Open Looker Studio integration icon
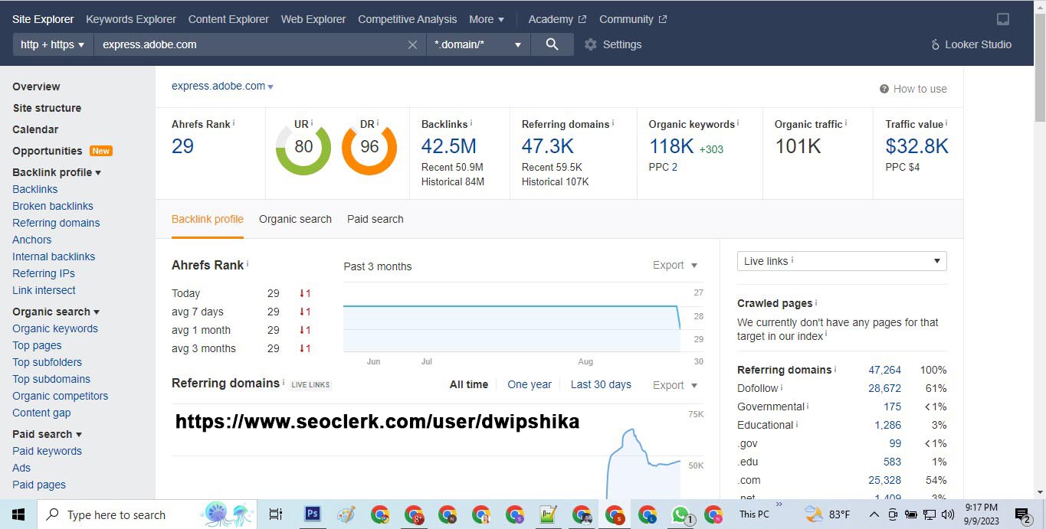This screenshot has height=529, width=1046. point(935,44)
